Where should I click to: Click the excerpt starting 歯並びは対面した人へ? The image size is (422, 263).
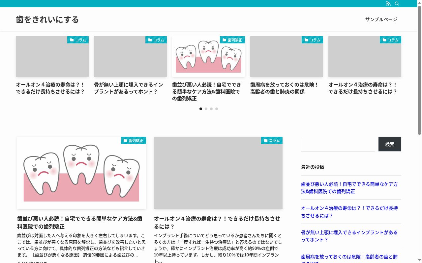81,245
